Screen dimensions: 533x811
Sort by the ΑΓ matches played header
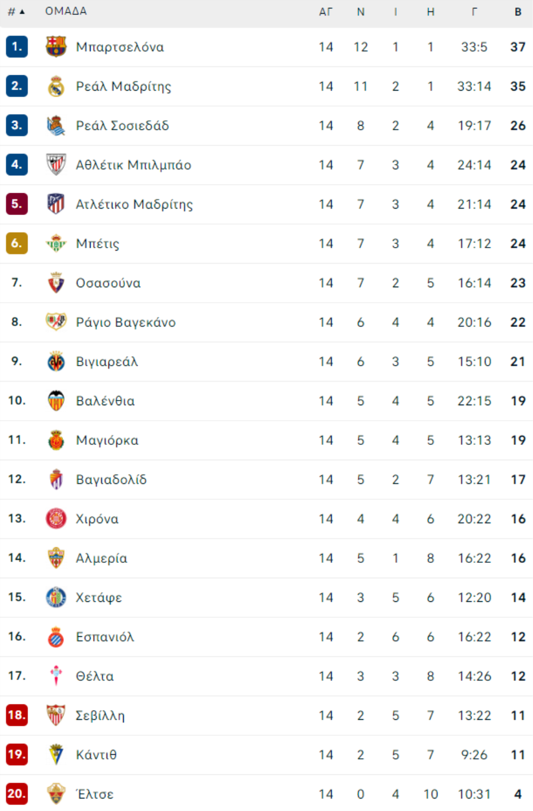(326, 11)
